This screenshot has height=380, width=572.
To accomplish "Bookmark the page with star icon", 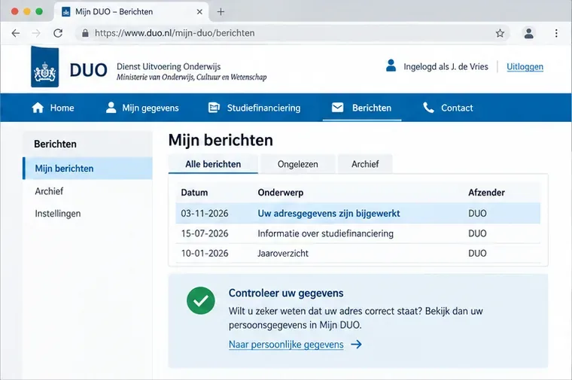I will 500,34.
